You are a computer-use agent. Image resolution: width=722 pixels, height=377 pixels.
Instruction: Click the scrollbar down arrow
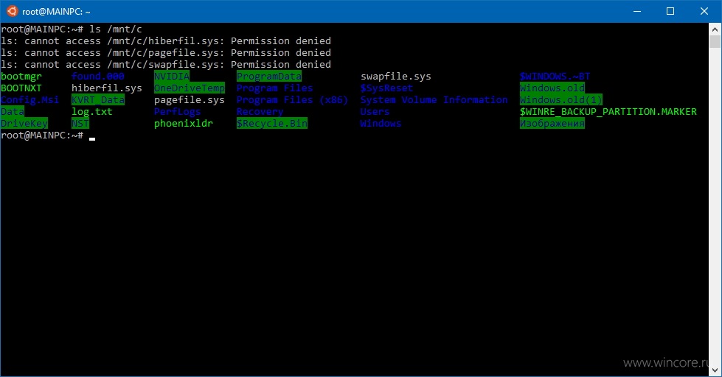click(715, 370)
